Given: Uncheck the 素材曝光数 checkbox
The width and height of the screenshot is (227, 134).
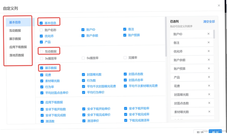Looking at the screenshot, I should [x=42, y=81].
